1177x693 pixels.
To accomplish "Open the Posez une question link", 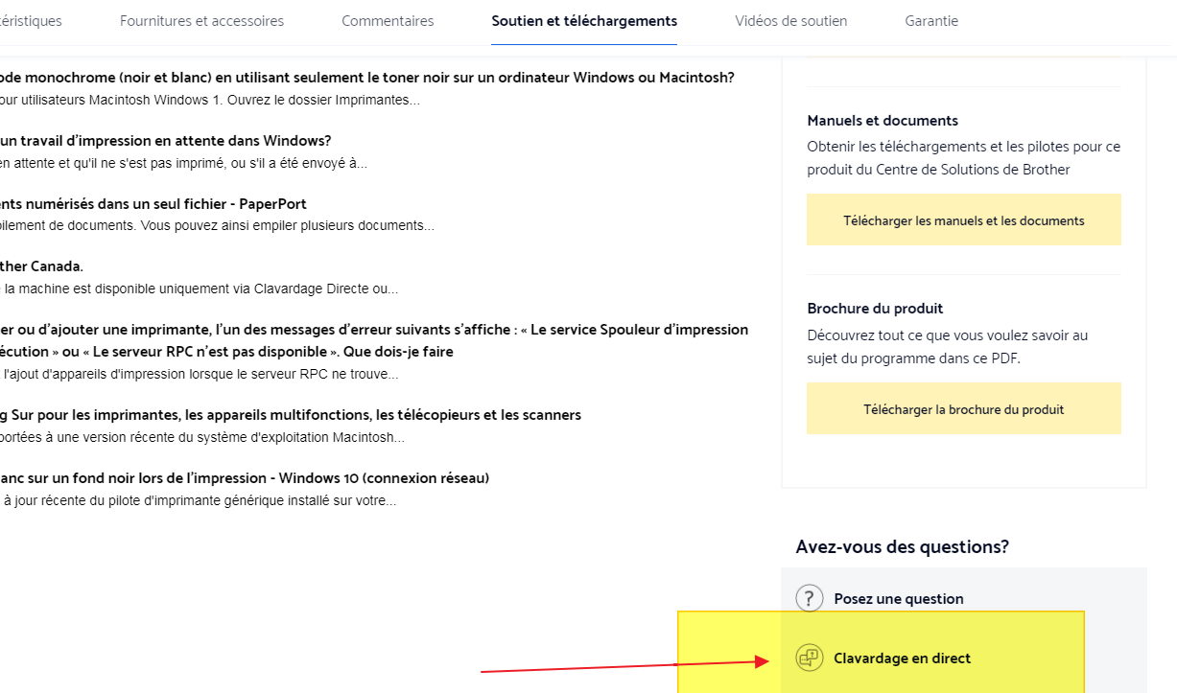I will pyautogui.click(x=899, y=599).
